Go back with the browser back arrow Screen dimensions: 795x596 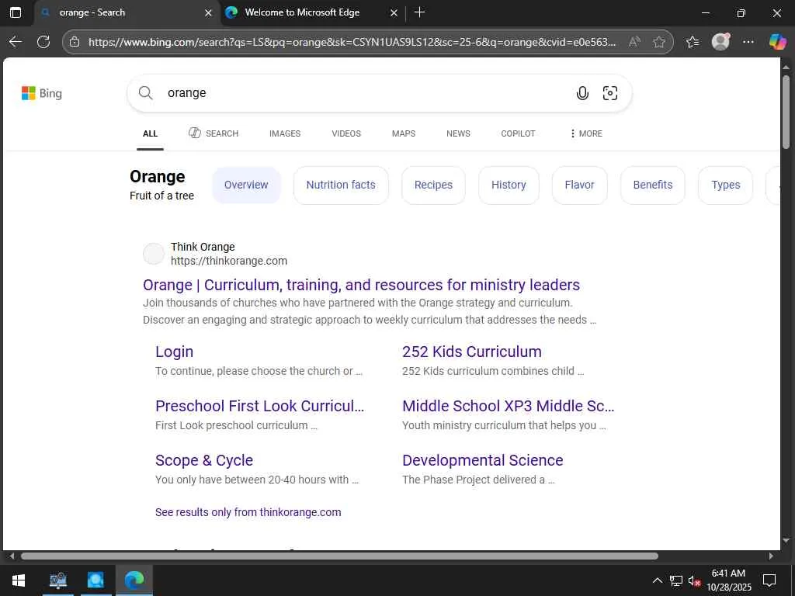point(16,42)
